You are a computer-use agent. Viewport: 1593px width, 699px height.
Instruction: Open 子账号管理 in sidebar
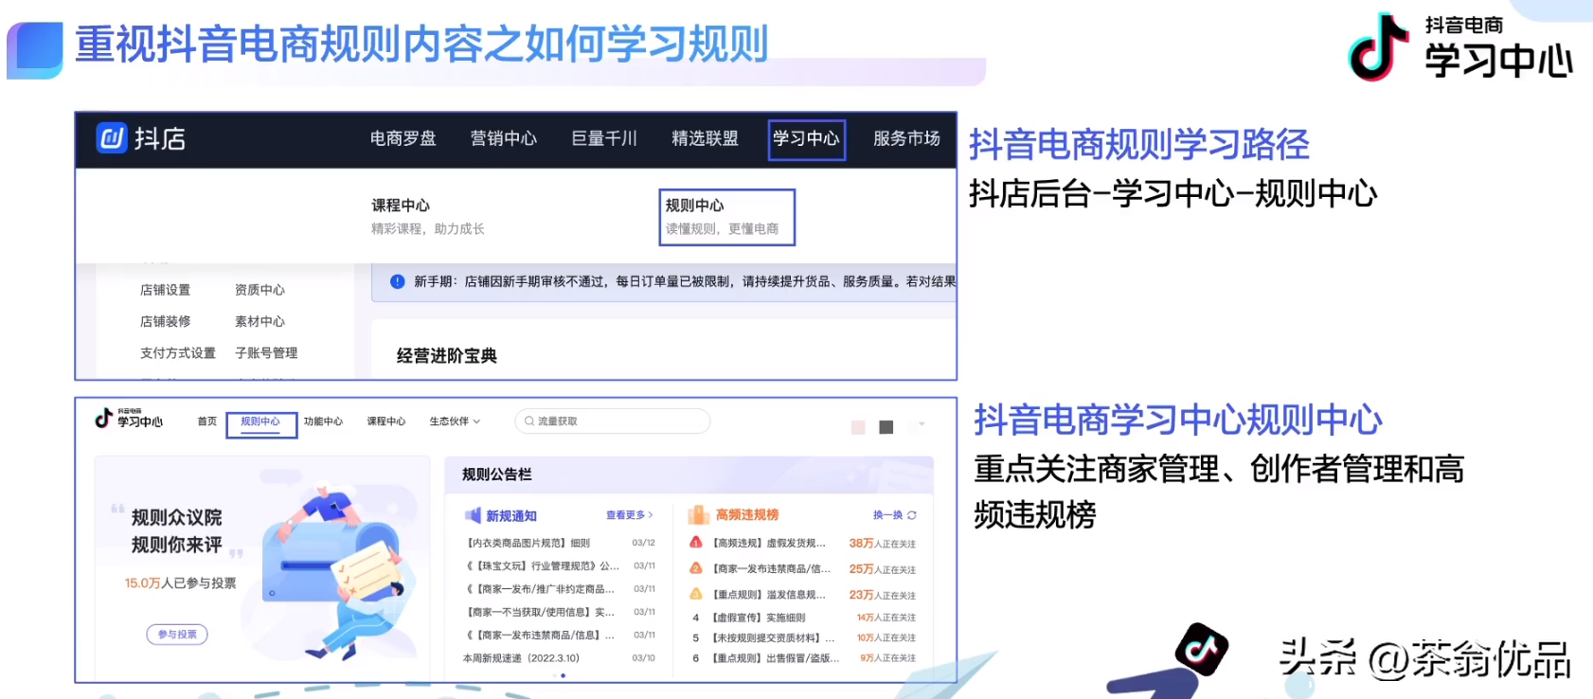point(266,352)
